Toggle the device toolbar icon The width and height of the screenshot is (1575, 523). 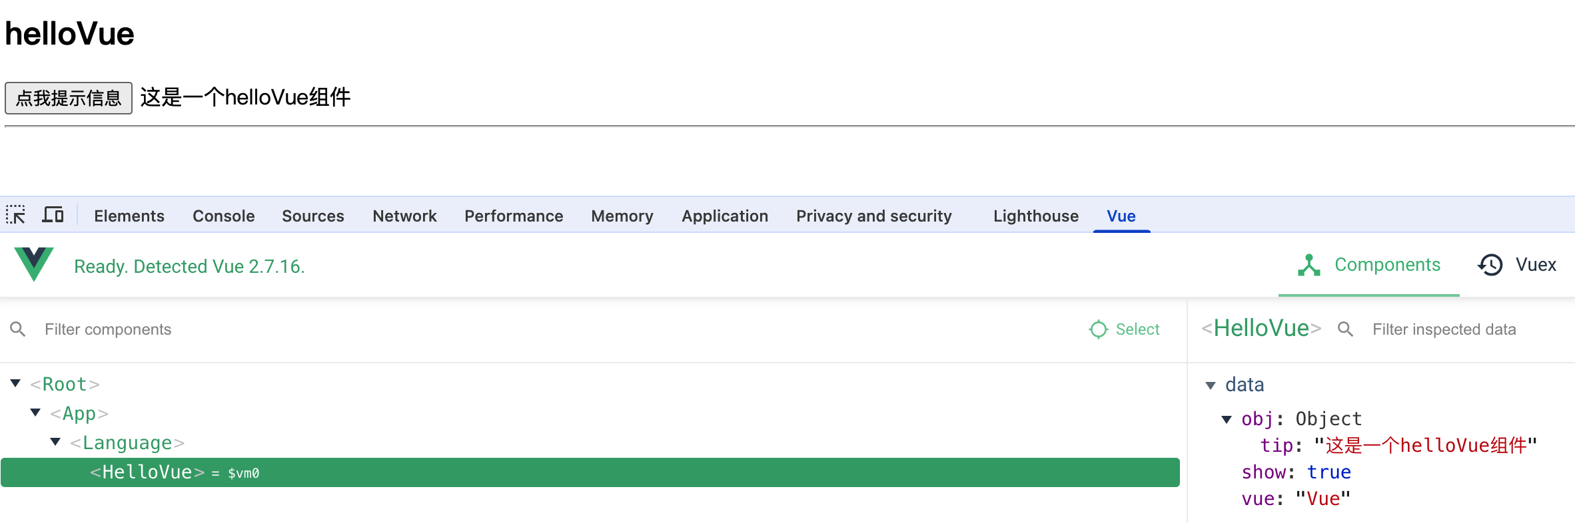(53, 215)
